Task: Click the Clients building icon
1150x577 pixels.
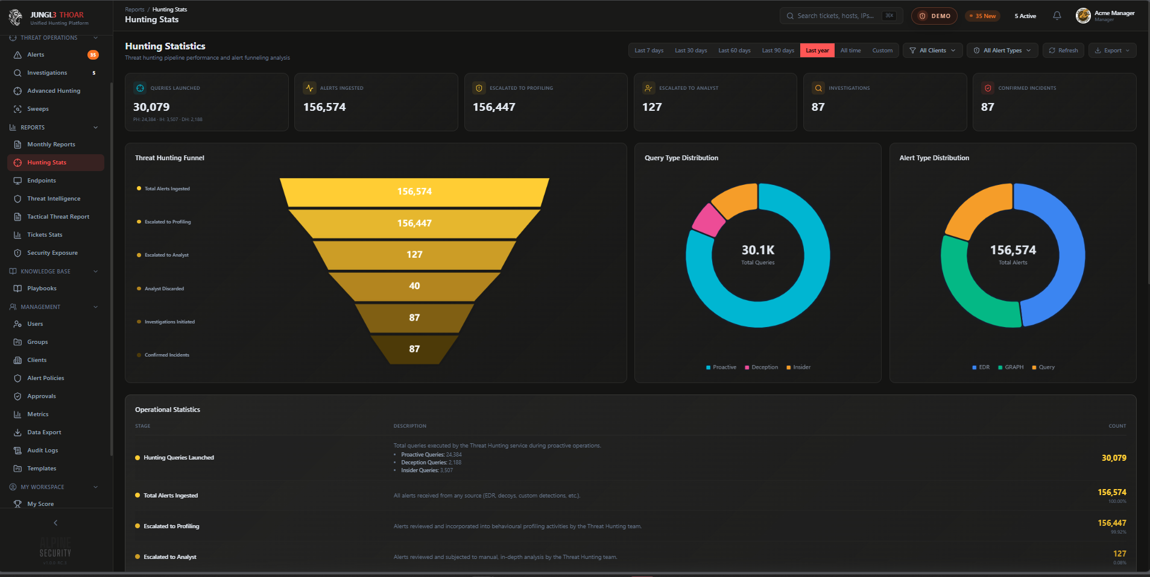Action: [17, 360]
